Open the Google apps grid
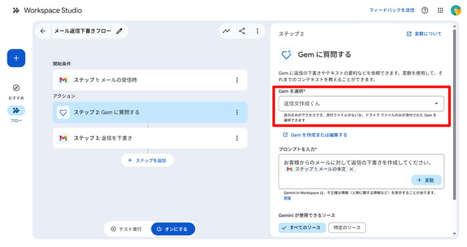Screen dimensions: 467x247 point(440,11)
